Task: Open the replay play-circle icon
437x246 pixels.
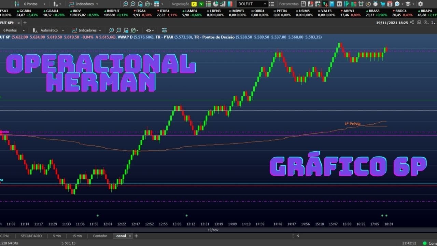Action: click(x=368, y=4)
